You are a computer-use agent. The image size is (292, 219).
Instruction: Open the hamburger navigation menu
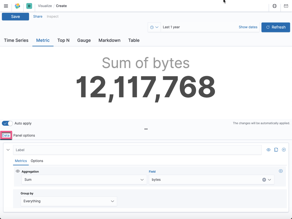pyautogui.click(x=6, y=6)
